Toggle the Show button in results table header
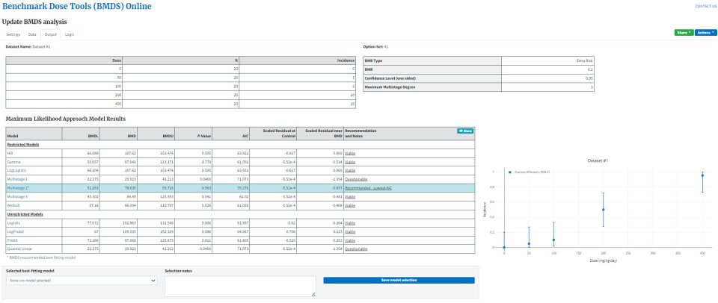The image size is (718, 303). pos(465,131)
